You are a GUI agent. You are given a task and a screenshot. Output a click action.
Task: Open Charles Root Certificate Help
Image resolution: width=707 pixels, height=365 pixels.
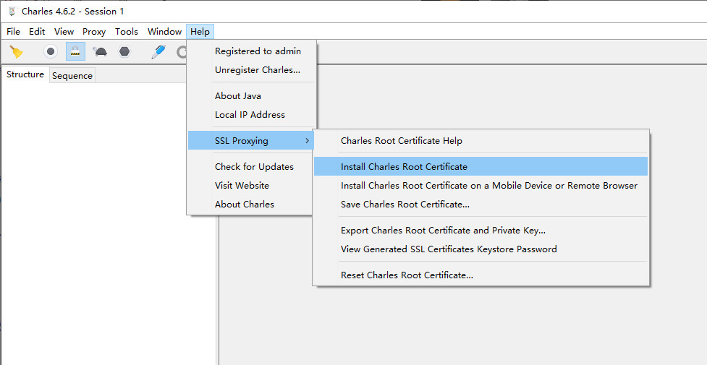click(480, 141)
